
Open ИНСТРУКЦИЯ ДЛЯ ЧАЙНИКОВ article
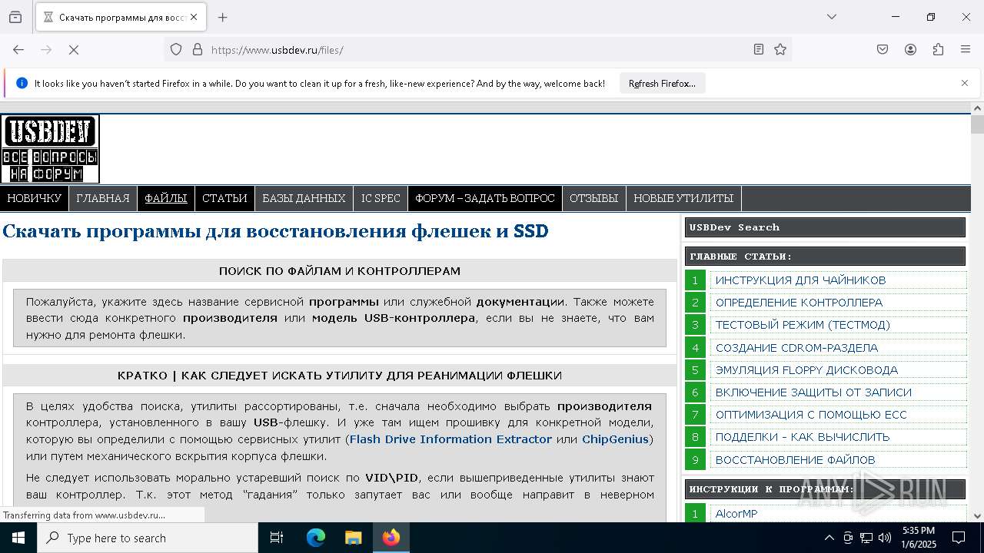pos(800,280)
